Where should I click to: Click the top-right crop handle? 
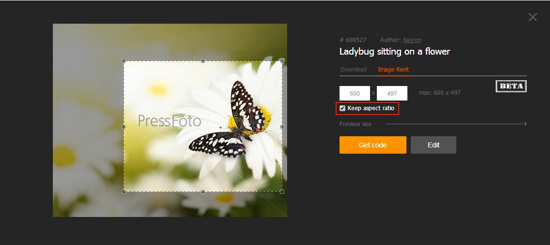pyautogui.click(x=282, y=61)
